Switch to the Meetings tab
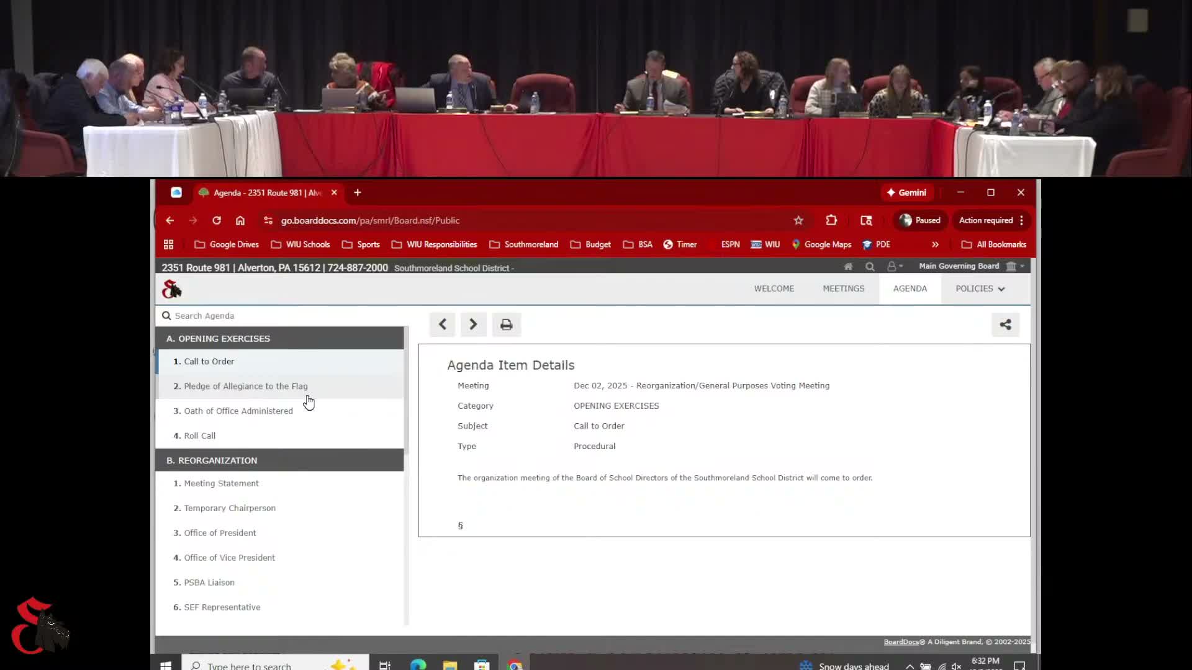Screen dimensions: 1192x670 843,288
